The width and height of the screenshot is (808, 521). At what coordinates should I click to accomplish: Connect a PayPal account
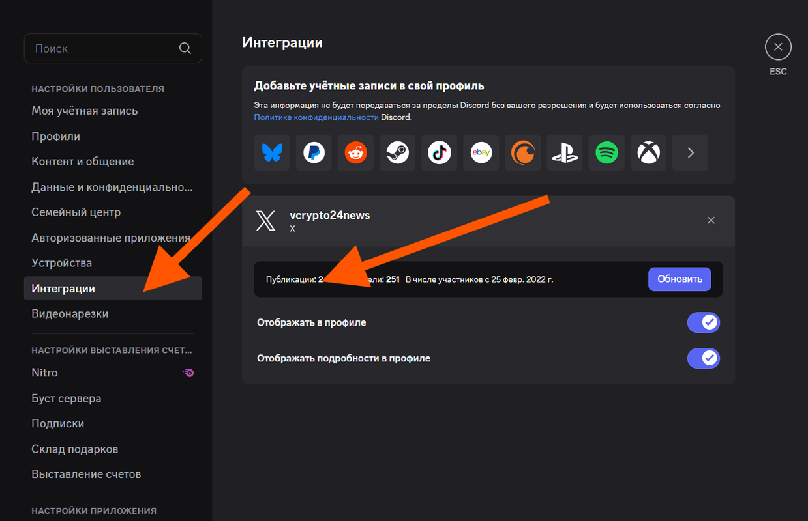click(314, 153)
